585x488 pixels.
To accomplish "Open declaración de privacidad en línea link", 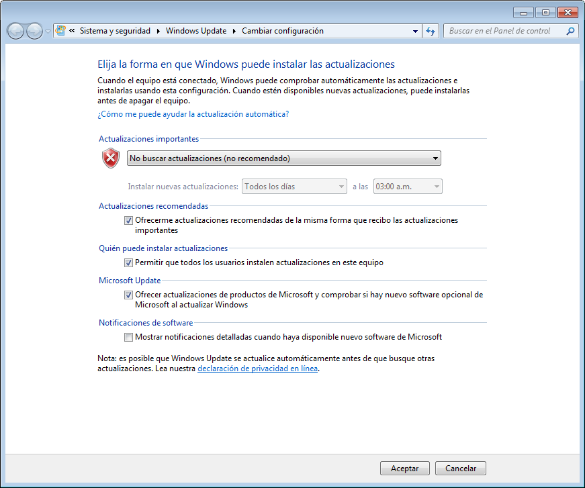I will tap(257, 369).
